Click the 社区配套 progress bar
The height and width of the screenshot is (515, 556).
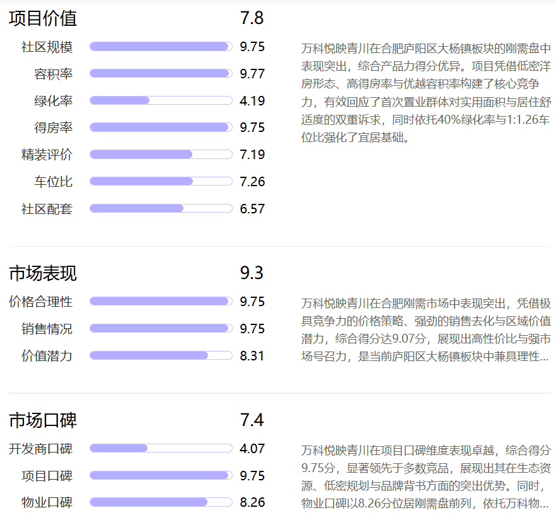pyautogui.click(x=161, y=208)
